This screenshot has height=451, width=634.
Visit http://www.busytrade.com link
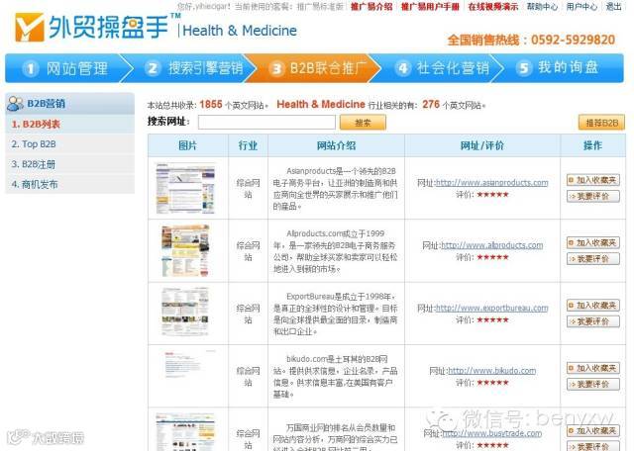492,433
